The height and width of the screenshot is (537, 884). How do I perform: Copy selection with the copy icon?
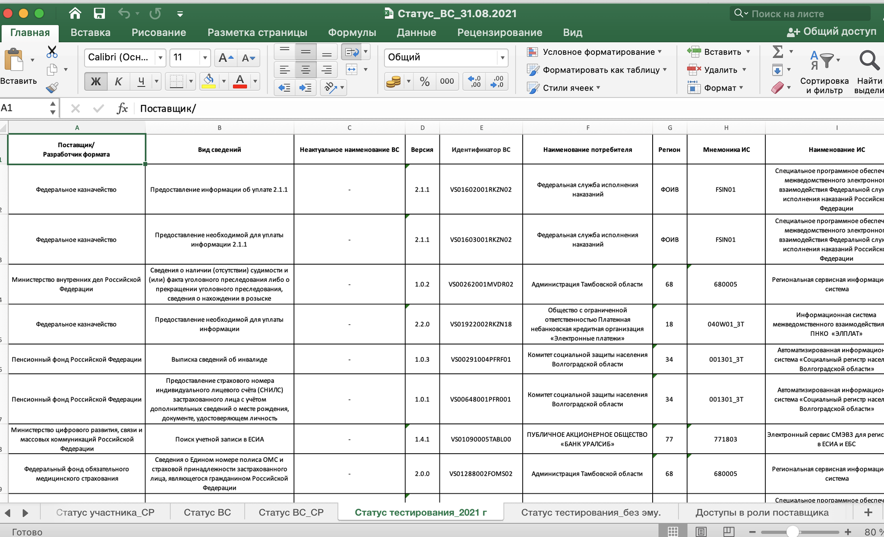(x=52, y=69)
